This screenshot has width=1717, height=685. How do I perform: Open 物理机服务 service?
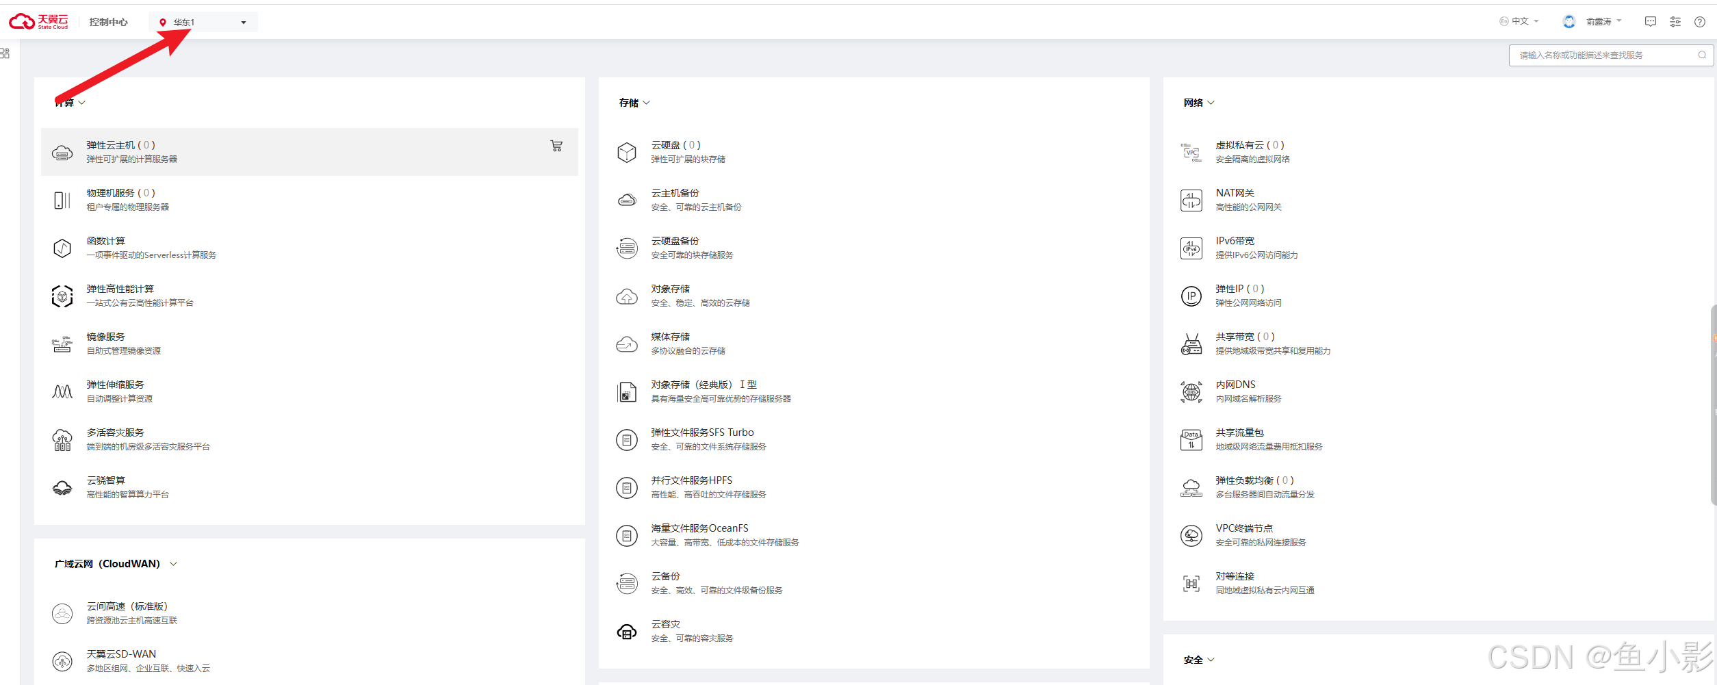click(x=309, y=200)
